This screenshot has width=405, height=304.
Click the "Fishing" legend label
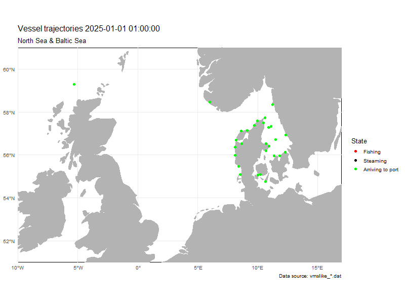click(372, 151)
